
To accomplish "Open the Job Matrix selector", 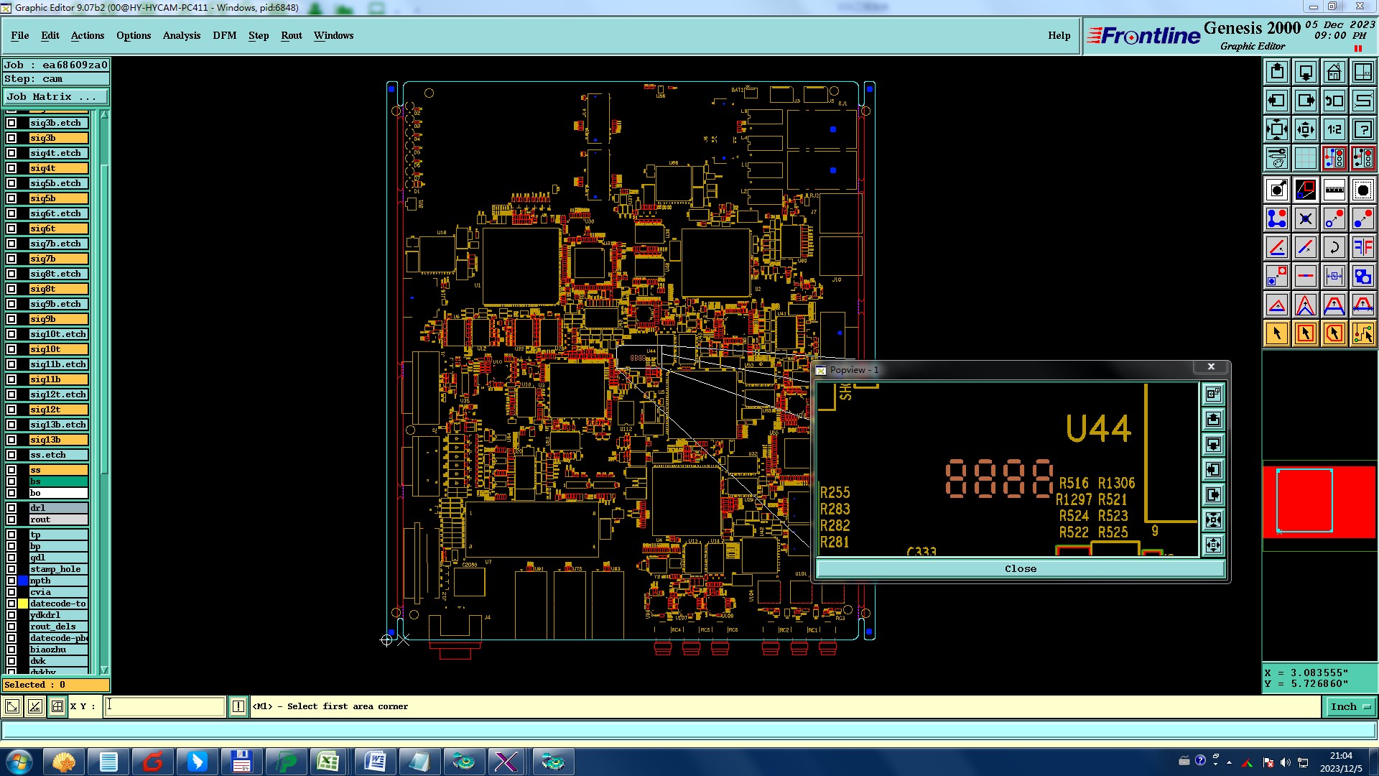I will click(x=55, y=96).
